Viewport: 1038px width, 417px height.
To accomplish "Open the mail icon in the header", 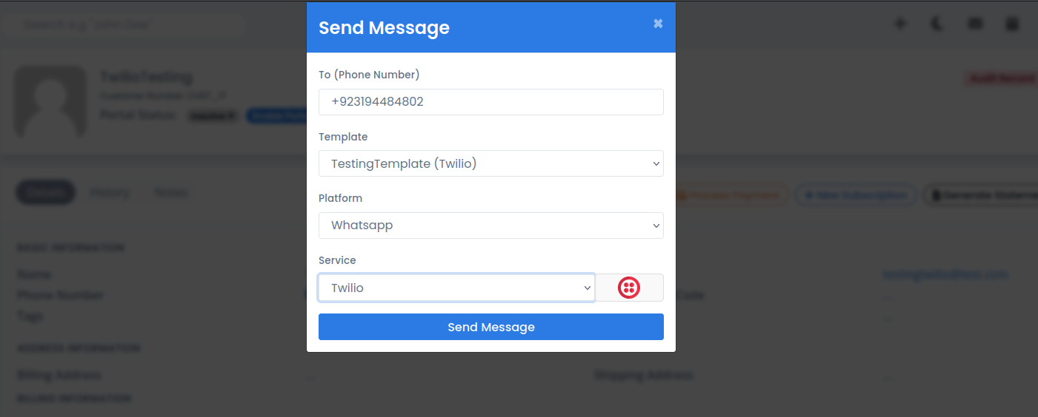I will [975, 24].
